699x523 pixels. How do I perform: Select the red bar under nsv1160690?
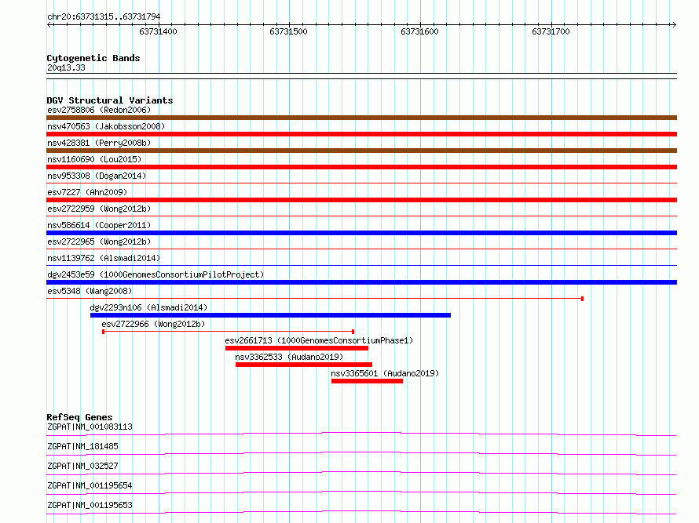pyautogui.click(x=361, y=167)
